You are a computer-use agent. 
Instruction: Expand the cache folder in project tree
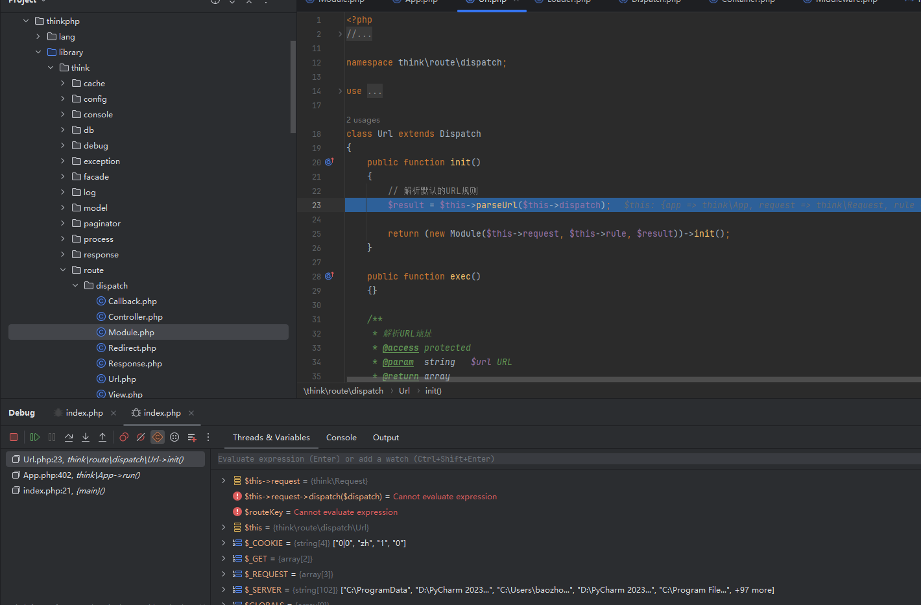tap(63, 83)
